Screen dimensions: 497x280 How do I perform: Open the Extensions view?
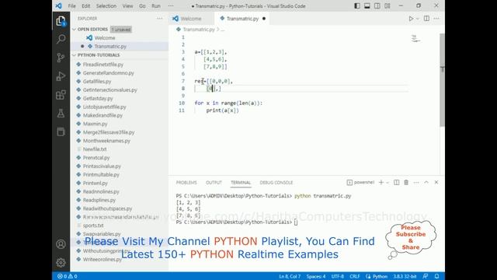pyautogui.click(x=61, y=95)
